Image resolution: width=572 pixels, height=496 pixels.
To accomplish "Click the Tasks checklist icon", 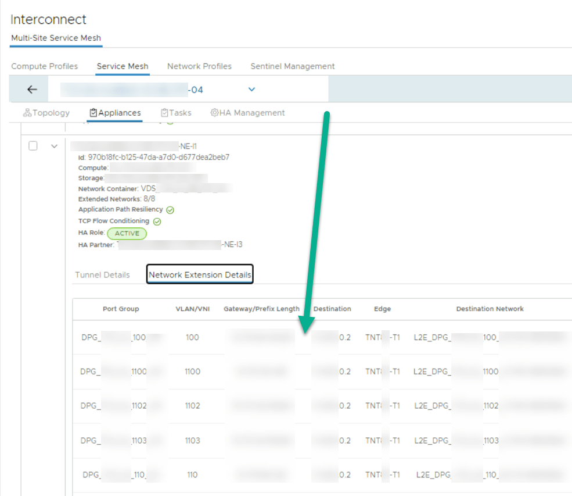I will tap(164, 113).
